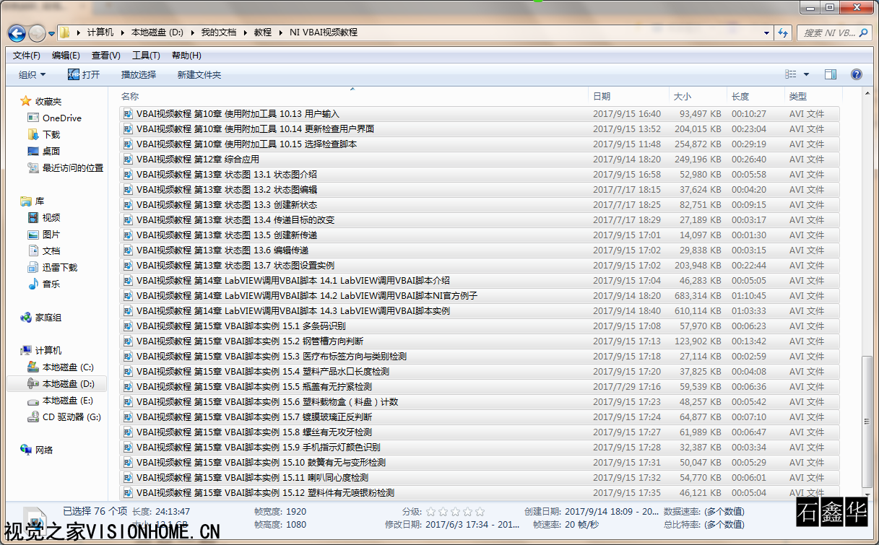Select file 15.6 塑料载物盘（料盘）计数
Image resolution: width=879 pixels, height=545 pixels.
point(480,402)
